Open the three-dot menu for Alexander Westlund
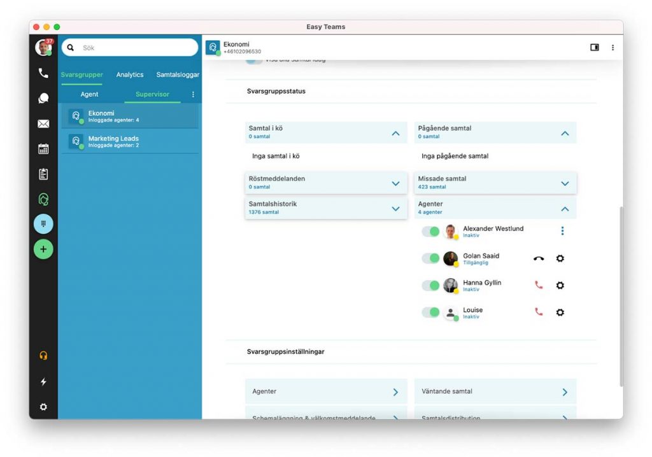The width and height of the screenshot is (652, 457). pos(562,231)
